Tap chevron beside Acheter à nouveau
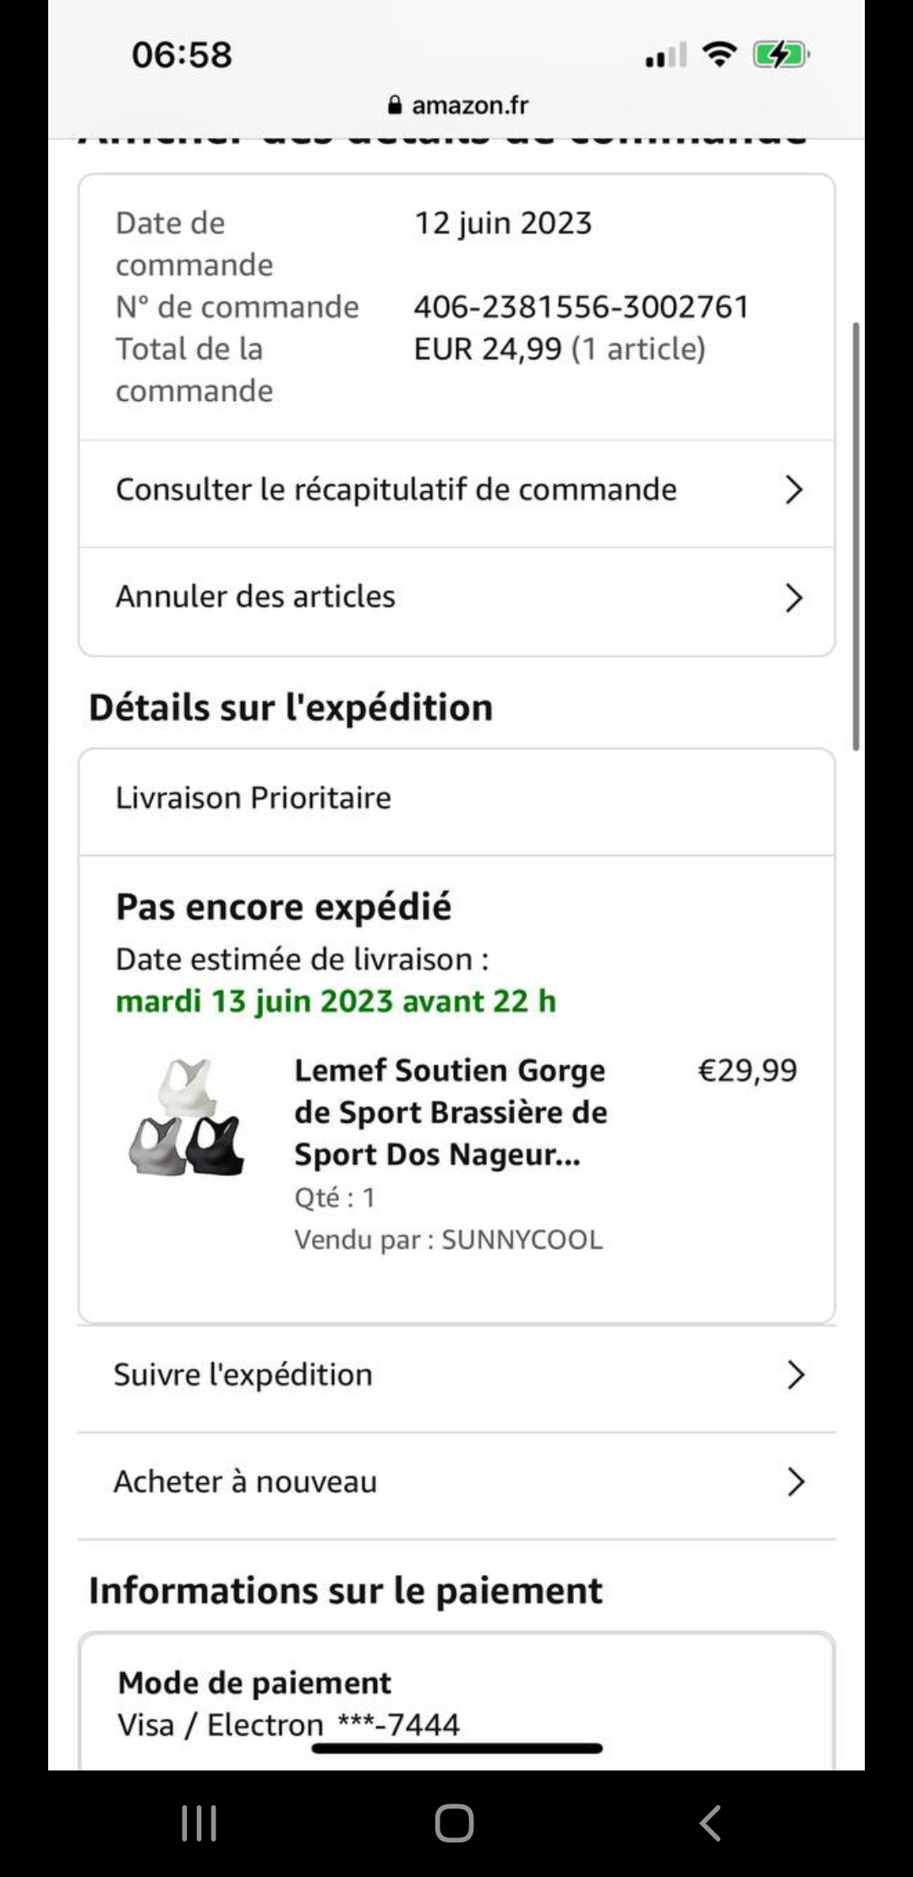The width and height of the screenshot is (913, 1877). [795, 1482]
